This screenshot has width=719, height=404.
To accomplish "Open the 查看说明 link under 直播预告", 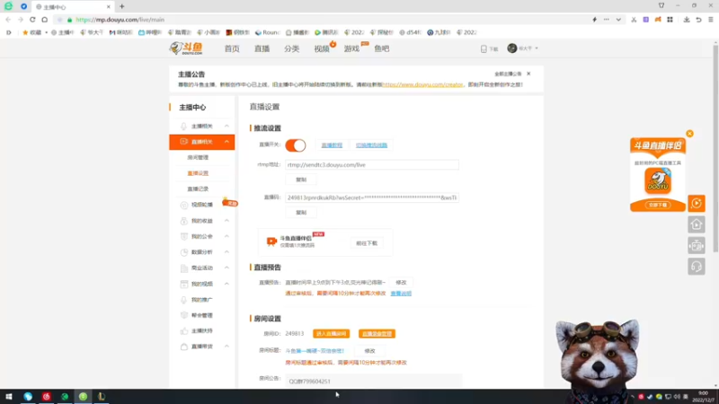I will click(x=401, y=294).
